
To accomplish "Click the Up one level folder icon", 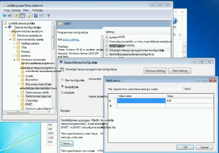I will click(17, 16).
